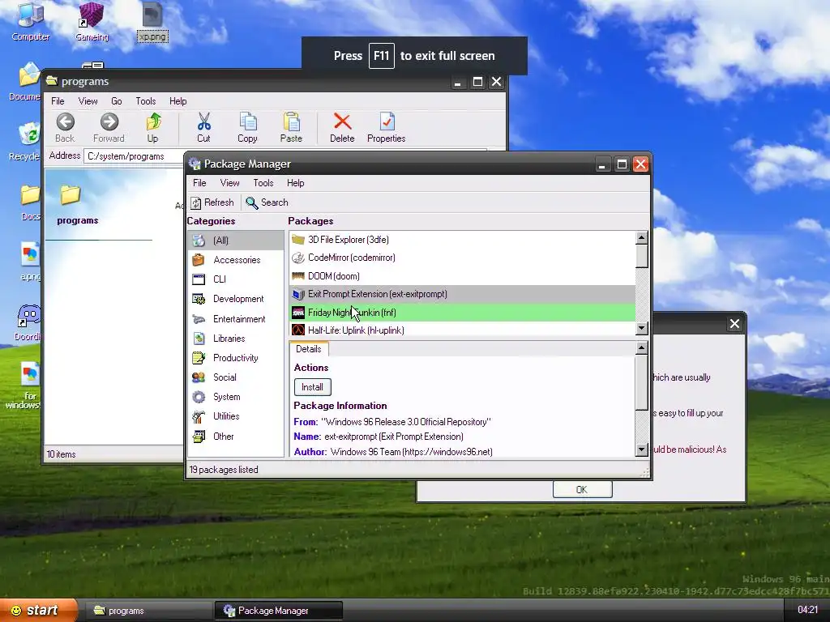The height and width of the screenshot is (622, 830).
Task: Click Details pane scroll down arrow
Action: tap(642, 450)
